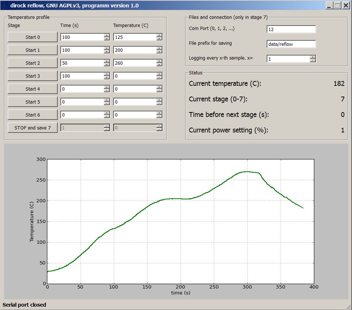Click the application icon in title bar

click(5, 6)
